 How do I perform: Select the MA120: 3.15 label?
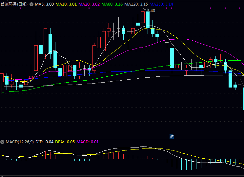(x=136, y=4)
